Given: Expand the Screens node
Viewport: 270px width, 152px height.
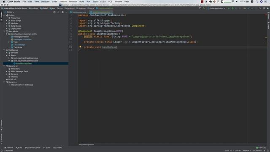Looking at the screenshot, I should (7, 74).
